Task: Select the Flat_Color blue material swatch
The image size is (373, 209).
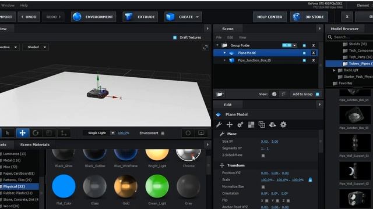Action: [x=64, y=186]
